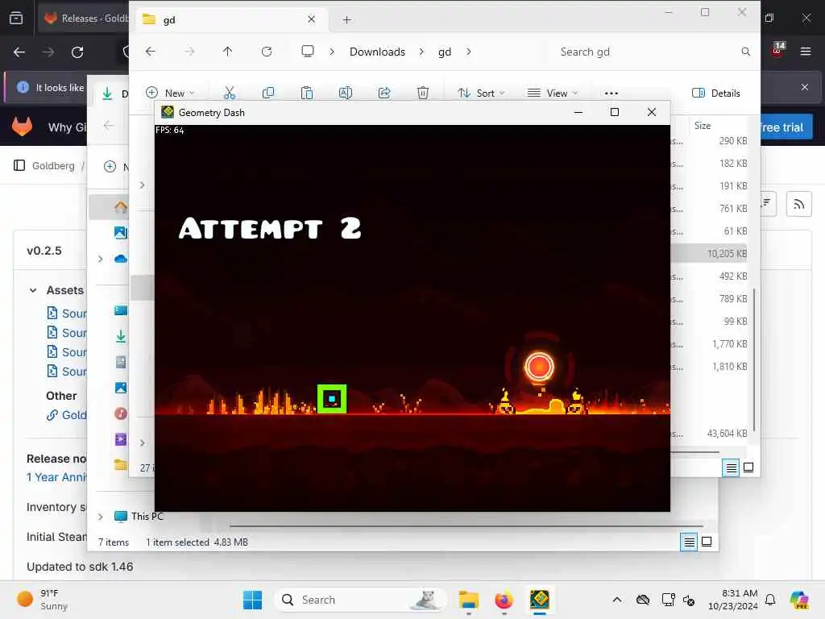Click the green player cube in Geometry Dash

(x=332, y=399)
